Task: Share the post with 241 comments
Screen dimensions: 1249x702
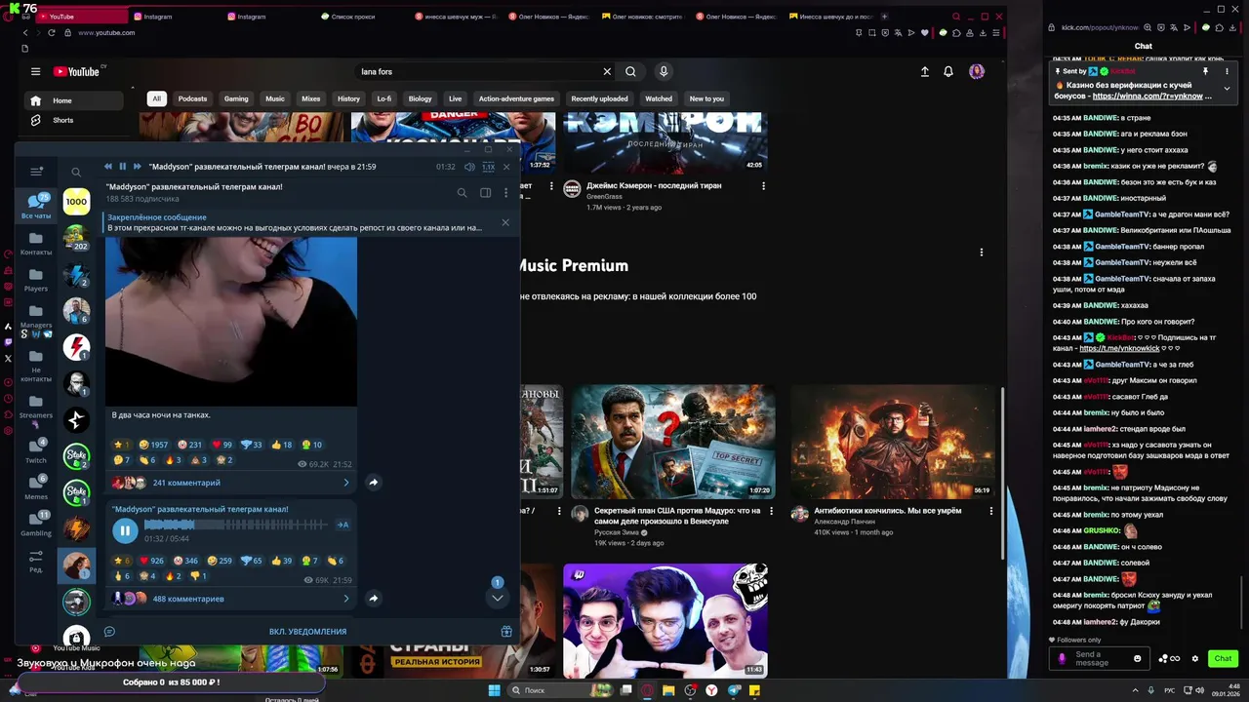Action: 373,483
